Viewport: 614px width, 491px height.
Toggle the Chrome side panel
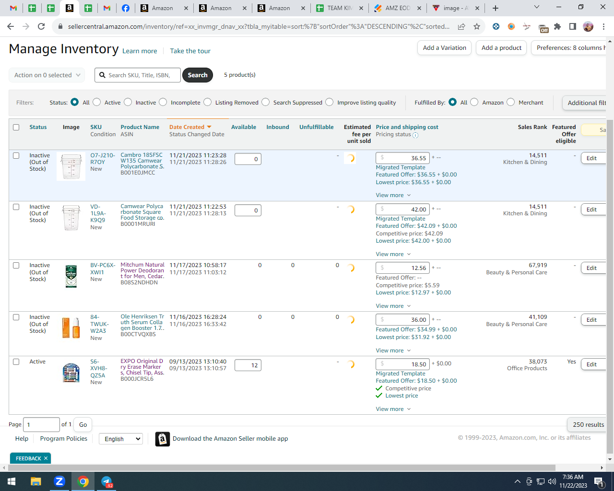tap(573, 26)
